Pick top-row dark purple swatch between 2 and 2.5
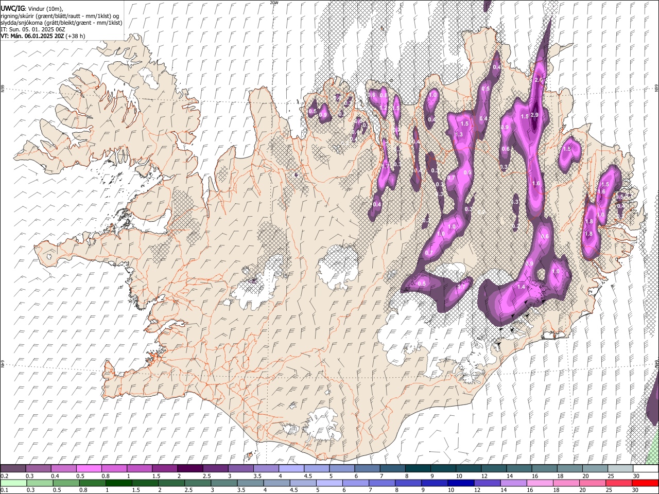This screenshot has height=494, width=659. (190, 468)
